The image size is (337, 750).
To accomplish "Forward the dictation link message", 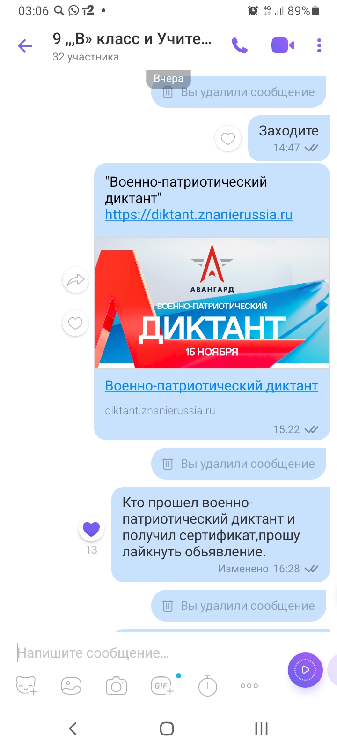I will pos(76,280).
